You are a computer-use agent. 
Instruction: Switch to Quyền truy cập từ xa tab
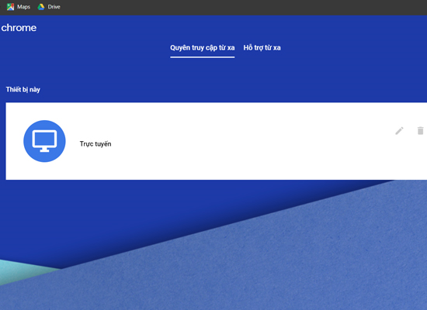(203, 48)
